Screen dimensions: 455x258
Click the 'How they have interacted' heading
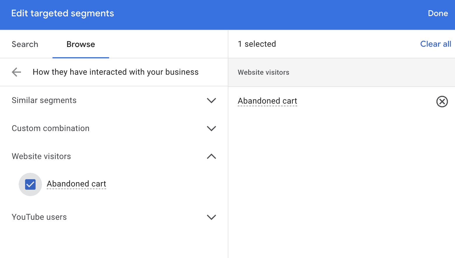[x=116, y=72]
